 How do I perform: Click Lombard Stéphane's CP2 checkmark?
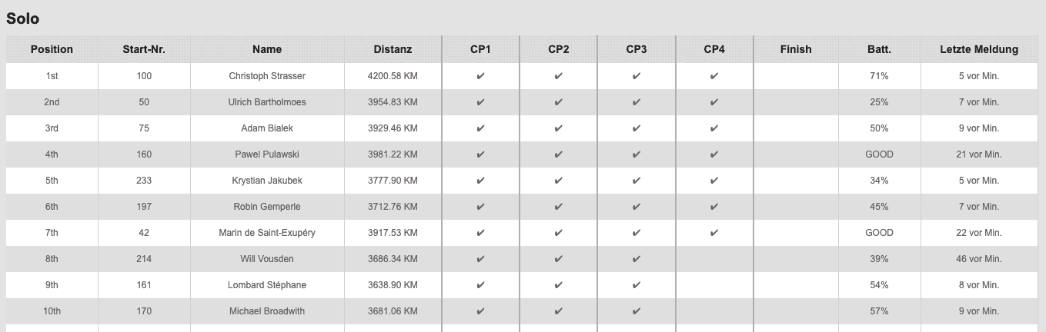click(x=559, y=285)
